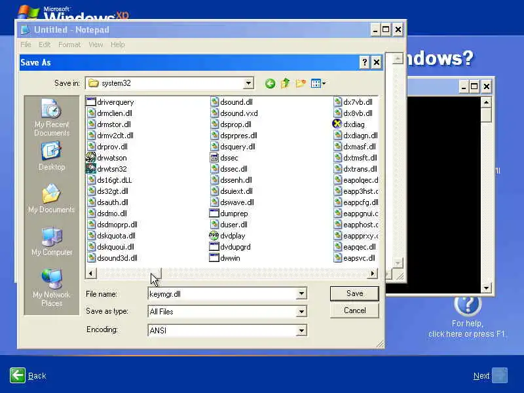Viewport: 524px width, 393px height.
Task: Select the dvdplay DVD icon
Action: click(214, 235)
